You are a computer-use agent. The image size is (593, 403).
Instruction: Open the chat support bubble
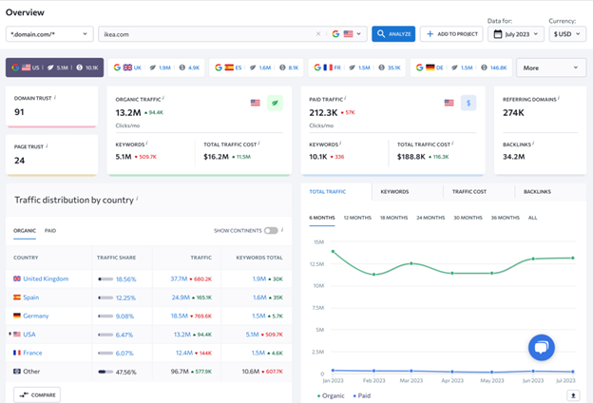pos(541,347)
